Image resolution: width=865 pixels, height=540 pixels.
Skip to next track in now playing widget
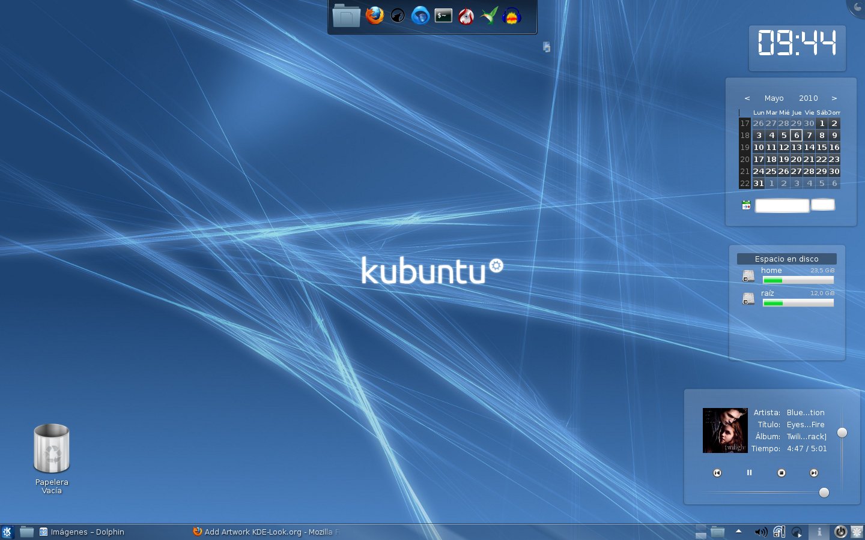814,473
